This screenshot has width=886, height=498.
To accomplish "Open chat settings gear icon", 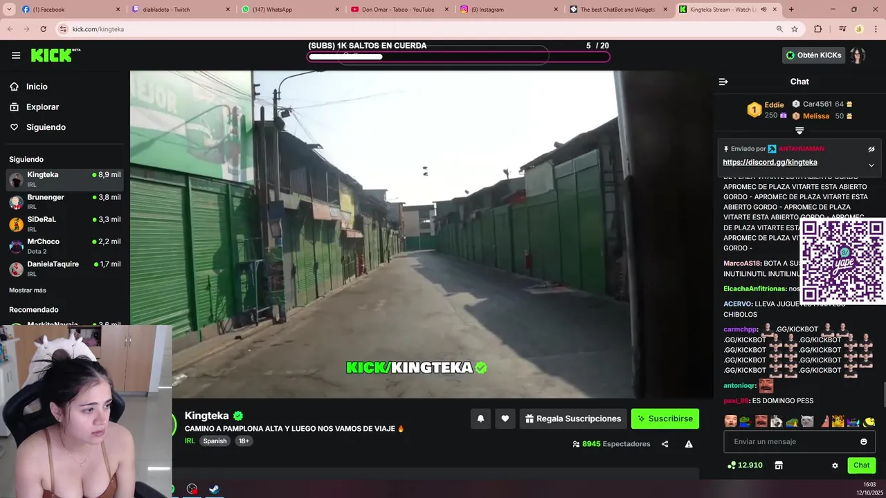I will click(835, 465).
